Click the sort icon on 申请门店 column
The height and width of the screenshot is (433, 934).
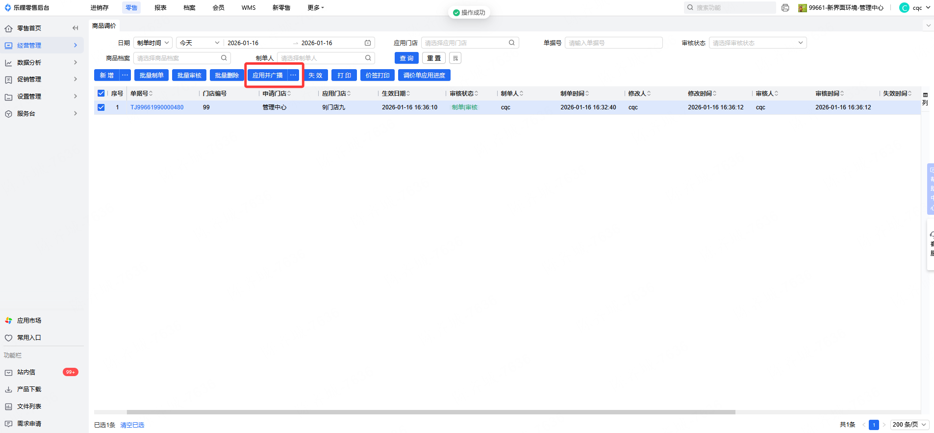pos(289,94)
